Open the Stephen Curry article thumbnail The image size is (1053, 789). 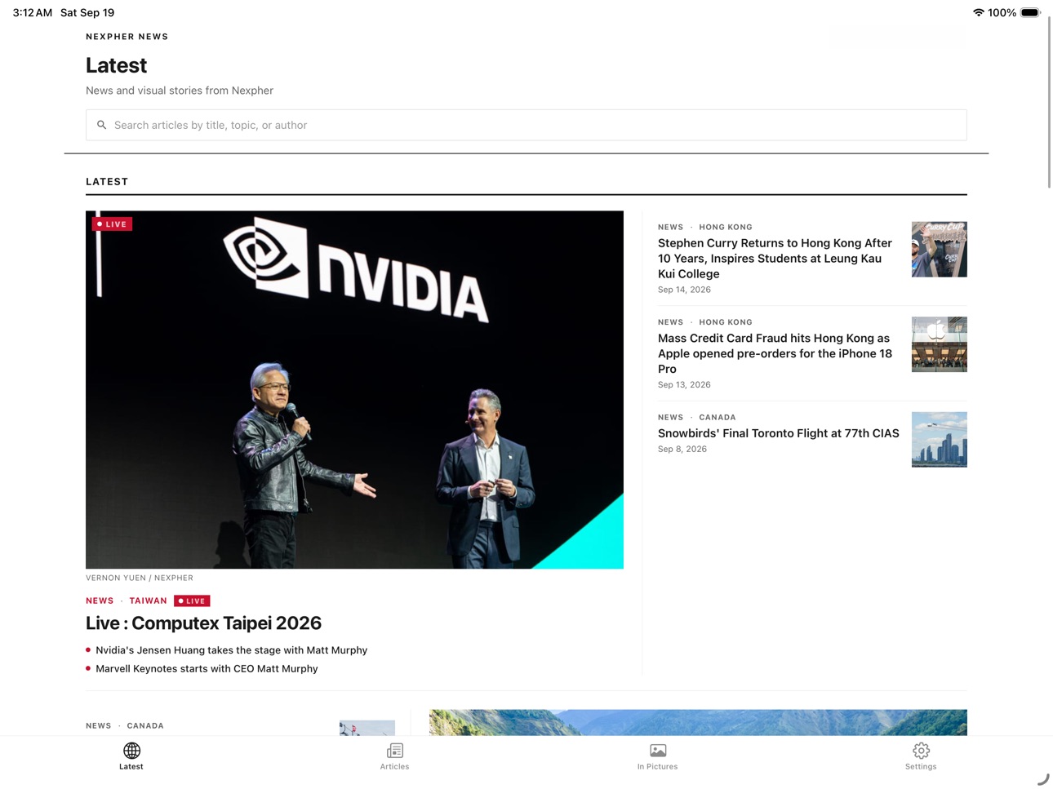pyautogui.click(x=940, y=250)
